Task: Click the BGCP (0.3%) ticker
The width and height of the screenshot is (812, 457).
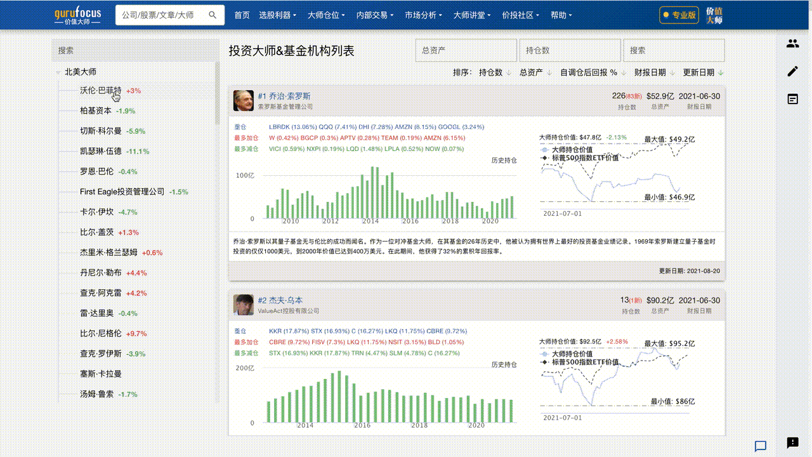Action: point(320,138)
